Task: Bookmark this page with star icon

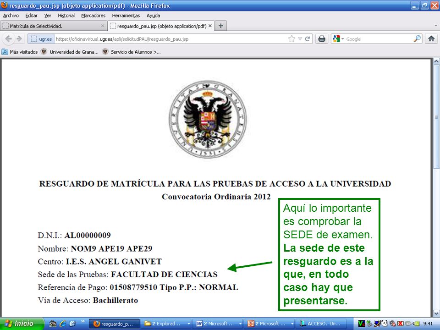Action: pos(292,38)
